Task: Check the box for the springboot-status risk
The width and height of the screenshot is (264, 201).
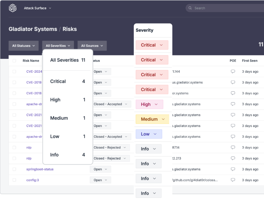Action: pos(14,169)
